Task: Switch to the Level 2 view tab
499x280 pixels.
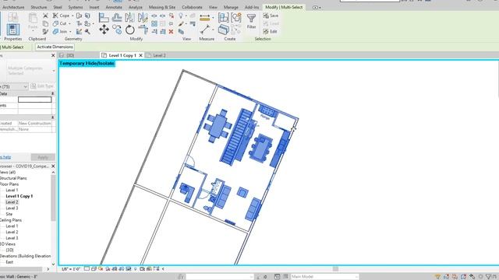Action: [x=159, y=55]
